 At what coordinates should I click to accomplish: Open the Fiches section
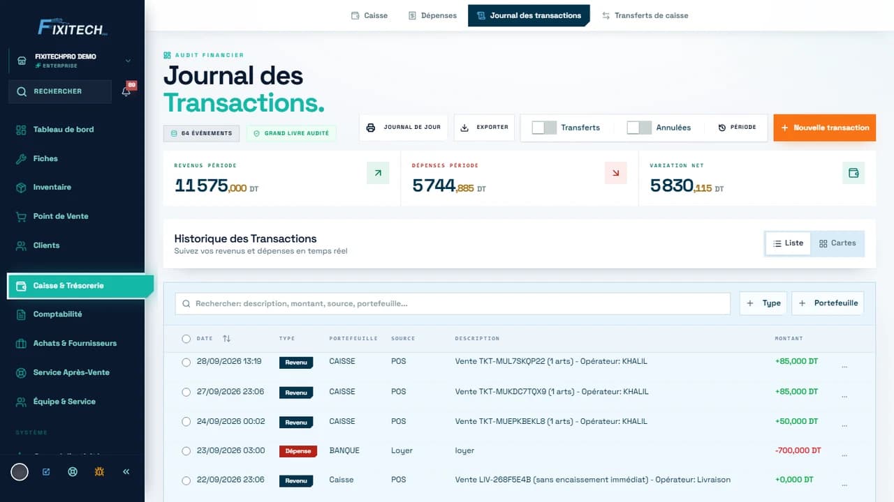coord(45,159)
